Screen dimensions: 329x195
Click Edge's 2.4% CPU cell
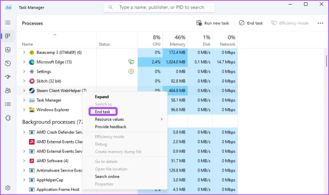(150, 62)
